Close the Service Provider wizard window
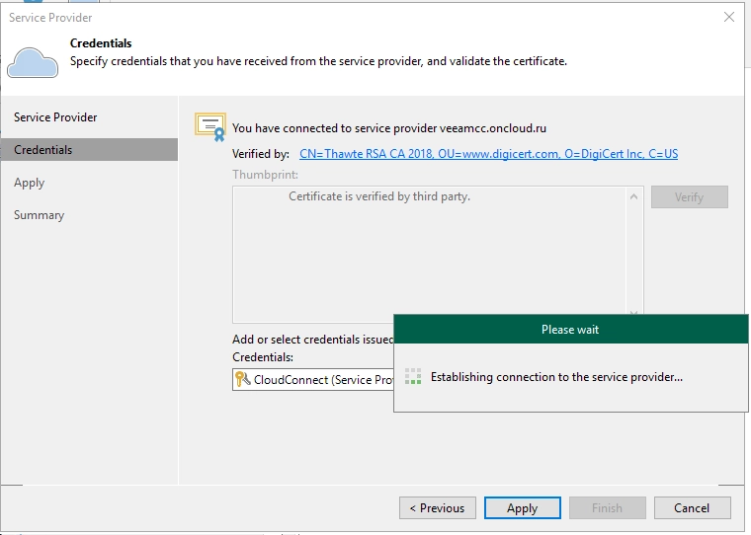The width and height of the screenshot is (751, 535). (729, 17)
